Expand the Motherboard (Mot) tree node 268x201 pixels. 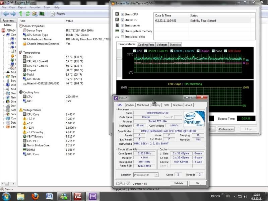(x=4, y=72)
